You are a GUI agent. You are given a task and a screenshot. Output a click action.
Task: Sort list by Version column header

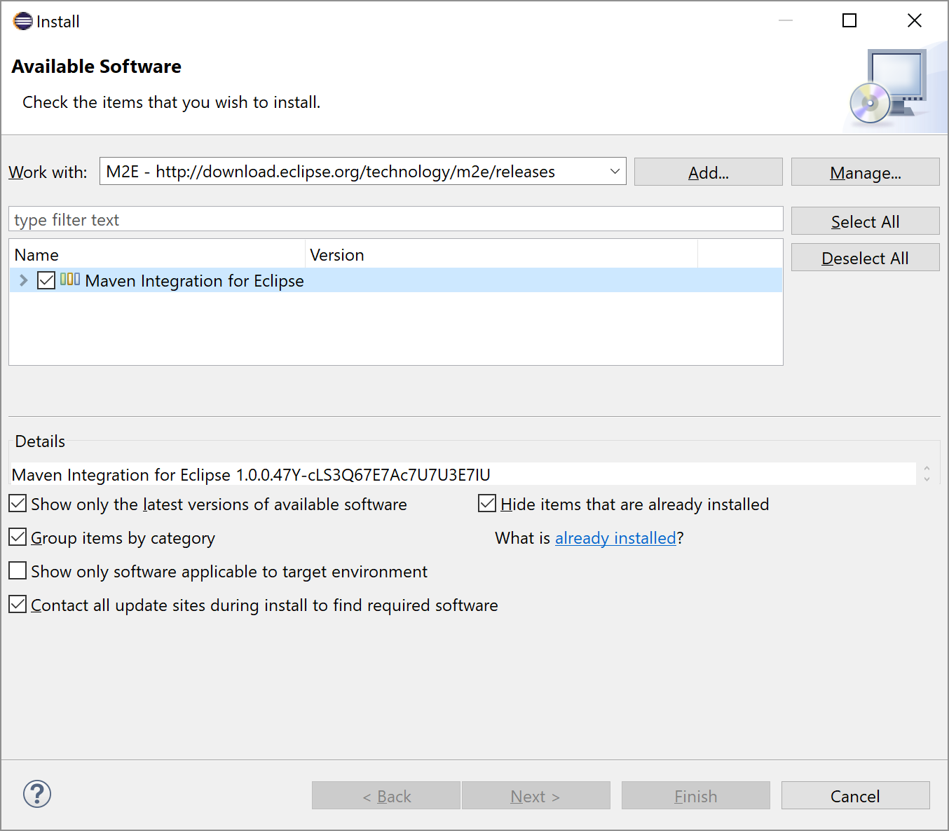tap(500, 255)
